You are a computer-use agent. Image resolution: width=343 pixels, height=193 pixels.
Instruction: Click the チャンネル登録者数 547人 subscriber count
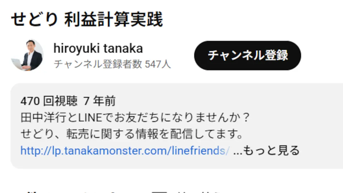click(112, 65)
